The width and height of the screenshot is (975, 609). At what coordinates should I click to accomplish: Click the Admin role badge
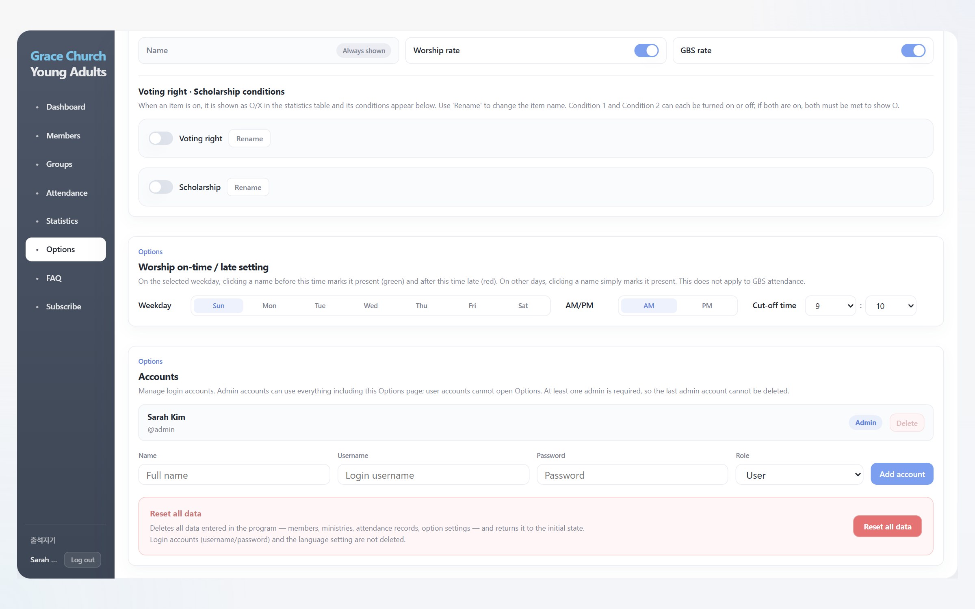[x=865, y=423]
